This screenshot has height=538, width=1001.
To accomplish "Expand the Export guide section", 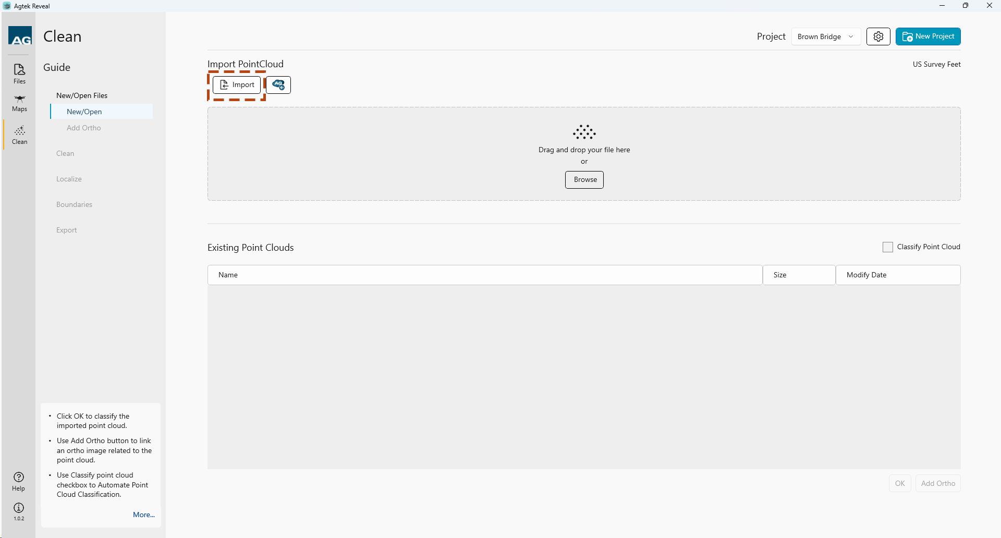I will (x=66, y=230).
